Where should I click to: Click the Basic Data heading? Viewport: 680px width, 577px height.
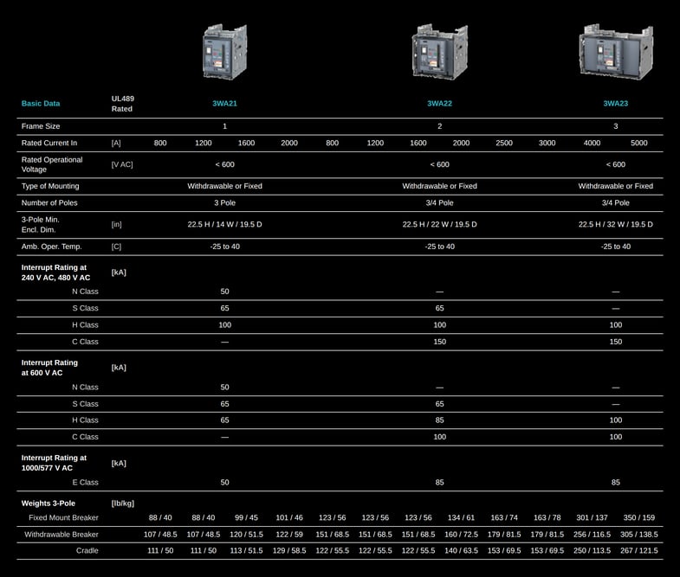coord(41,104)
